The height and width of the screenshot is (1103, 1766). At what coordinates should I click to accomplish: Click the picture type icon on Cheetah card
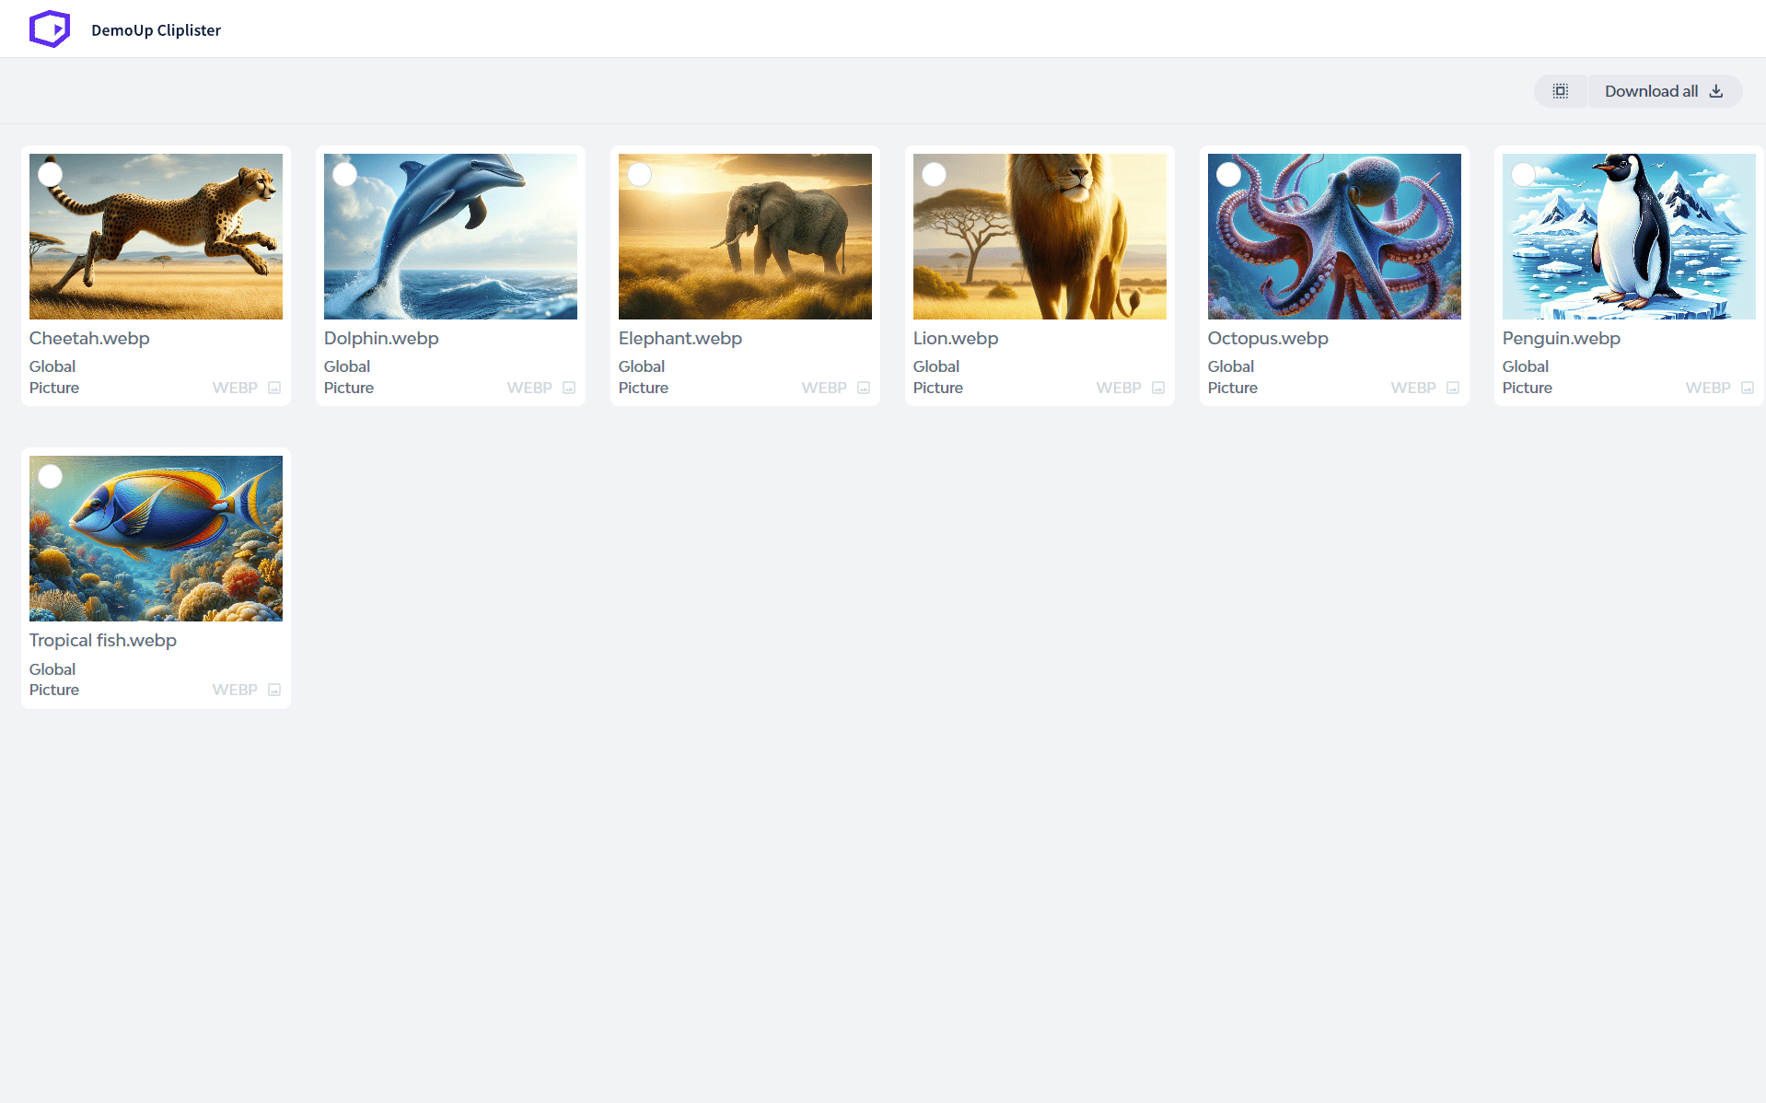click(x=274, y=388)
